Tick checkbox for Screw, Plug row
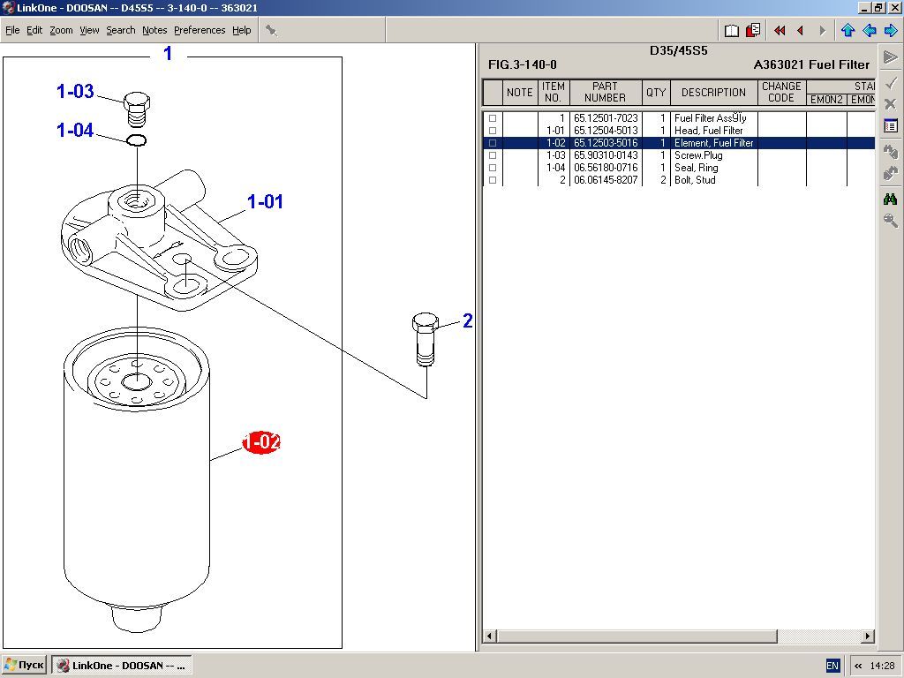This screenshot has width=904, height=678. (x=493, y=155)
